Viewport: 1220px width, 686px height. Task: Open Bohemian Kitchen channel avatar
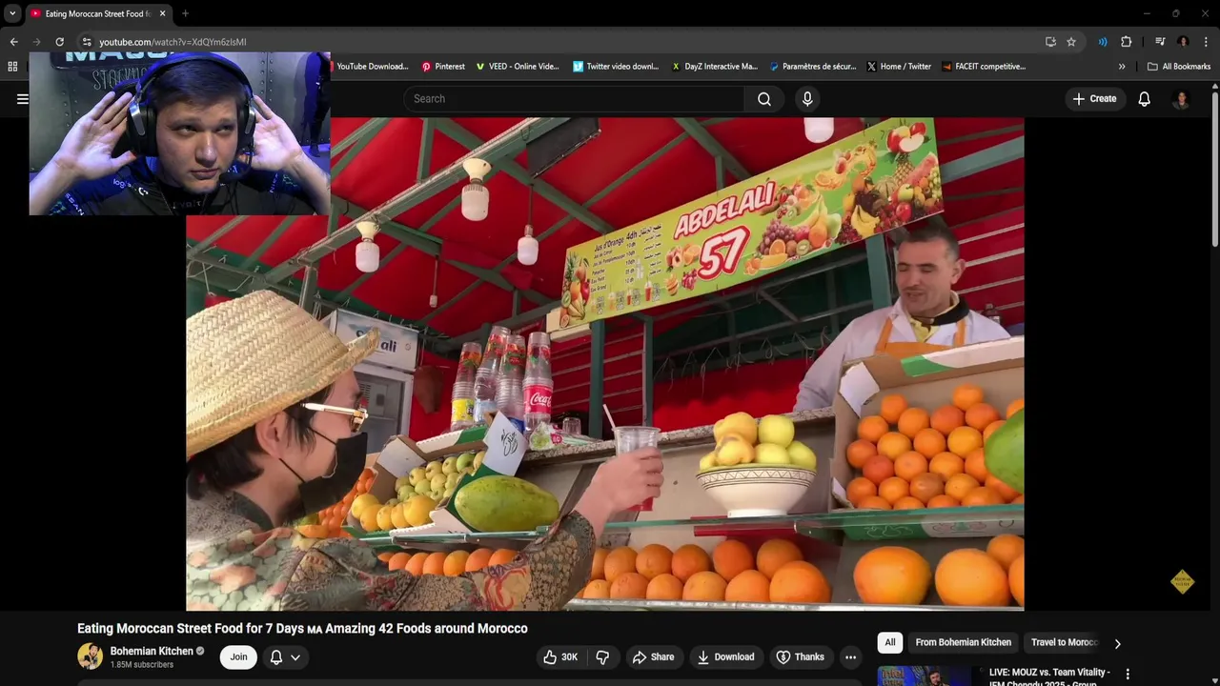pyautogui.click(x=90, y=656)
